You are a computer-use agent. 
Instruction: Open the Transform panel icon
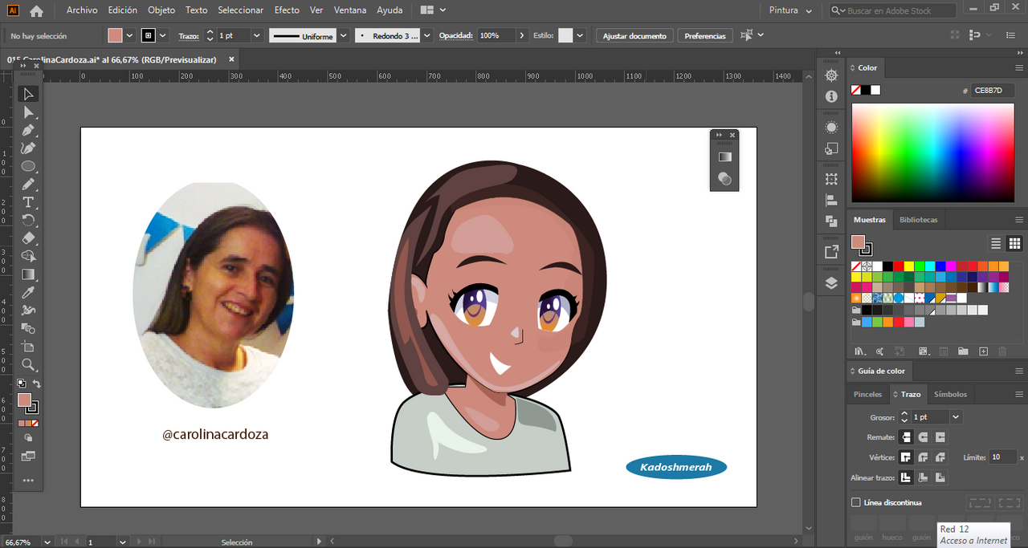[831, 179]
